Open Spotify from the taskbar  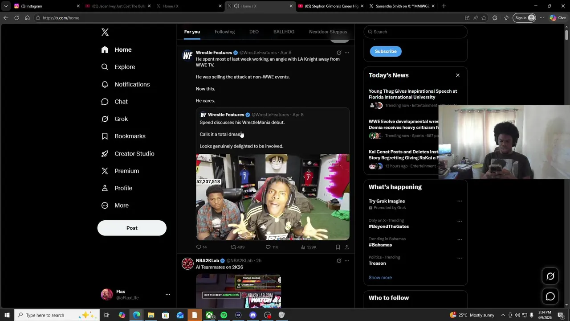224,315
